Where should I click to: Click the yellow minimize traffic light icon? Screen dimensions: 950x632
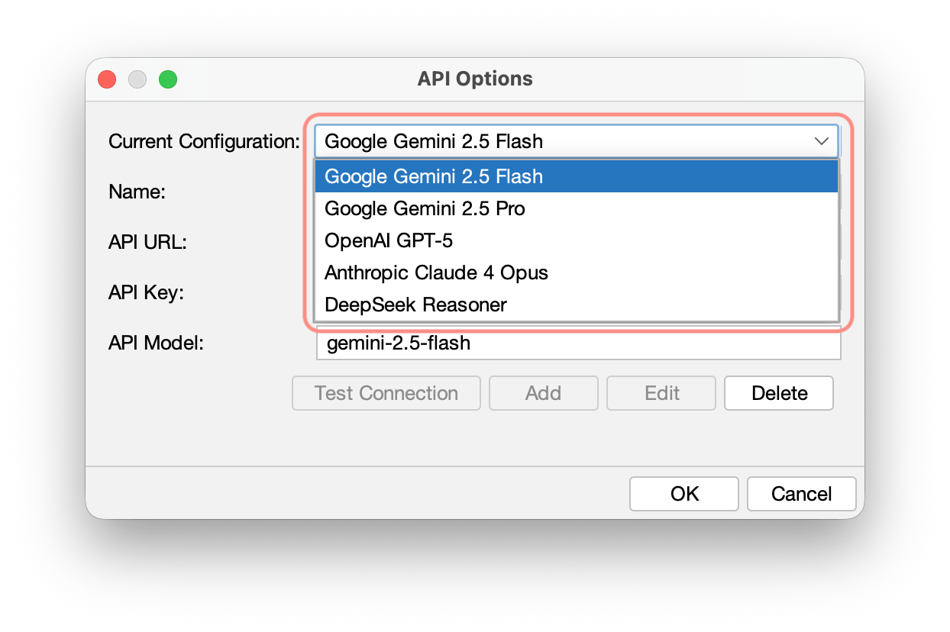tap(137, 79)
